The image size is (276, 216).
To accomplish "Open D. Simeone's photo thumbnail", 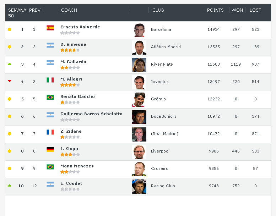I will pyautogui.click(x=139, y=48).
